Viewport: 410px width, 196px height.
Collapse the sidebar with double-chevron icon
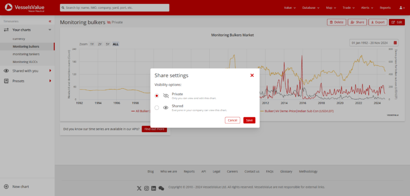point(50,21)
